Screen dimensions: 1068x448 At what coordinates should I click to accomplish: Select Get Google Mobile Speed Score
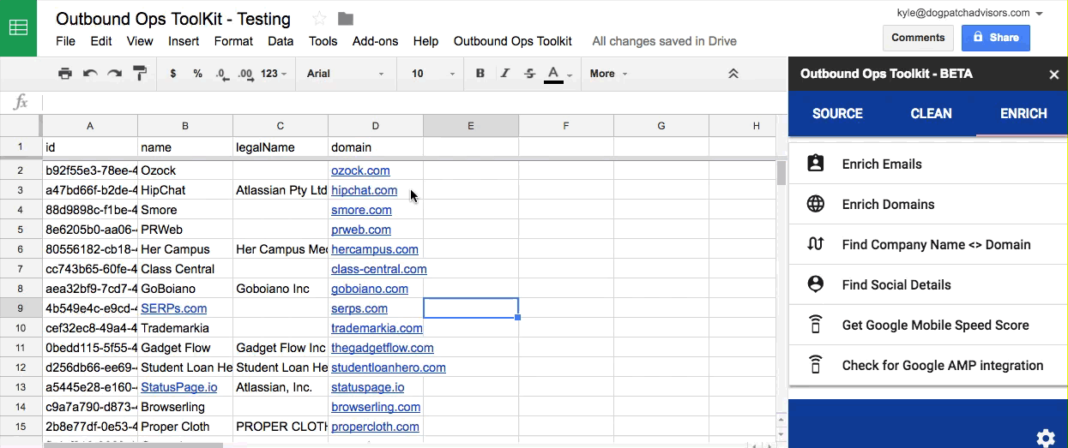point(928,325)
